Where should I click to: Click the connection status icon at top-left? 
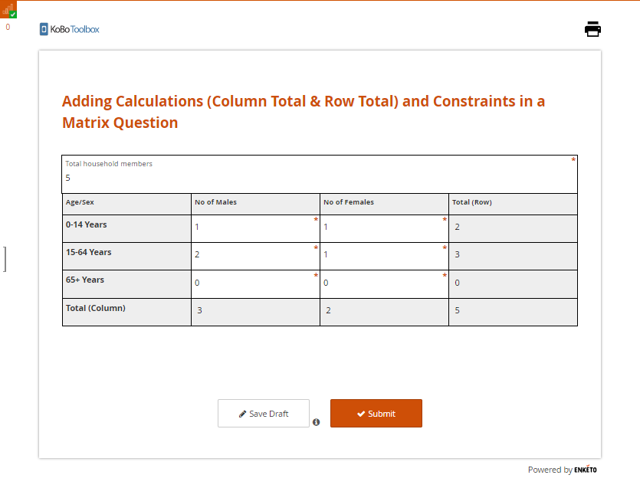pos(8,9)
